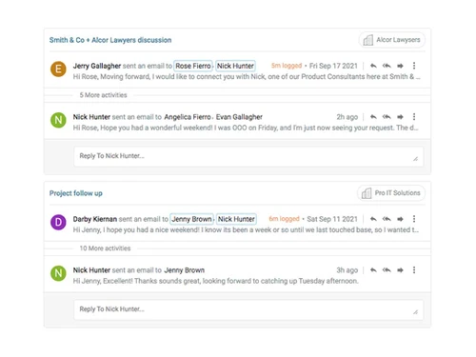
Task: Expand 10 More activities
Action: (x=105, y=248)
